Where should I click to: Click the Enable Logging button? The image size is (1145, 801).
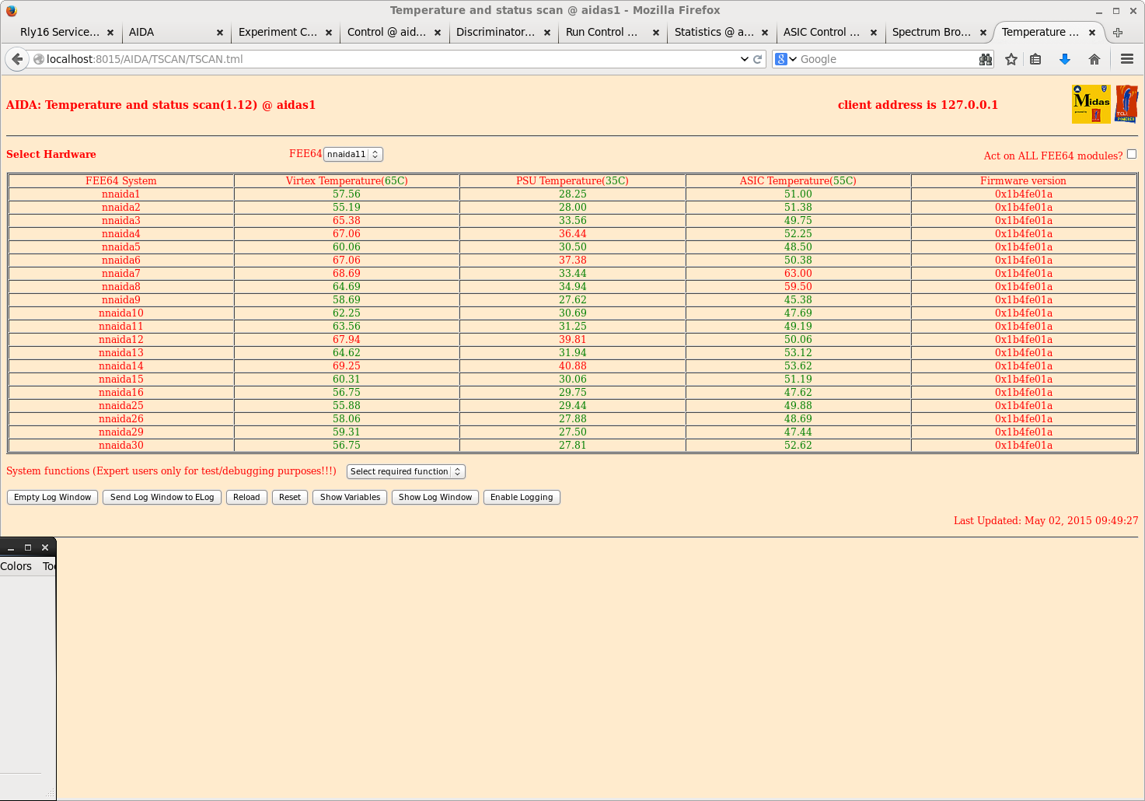click(x=522, y=497)
